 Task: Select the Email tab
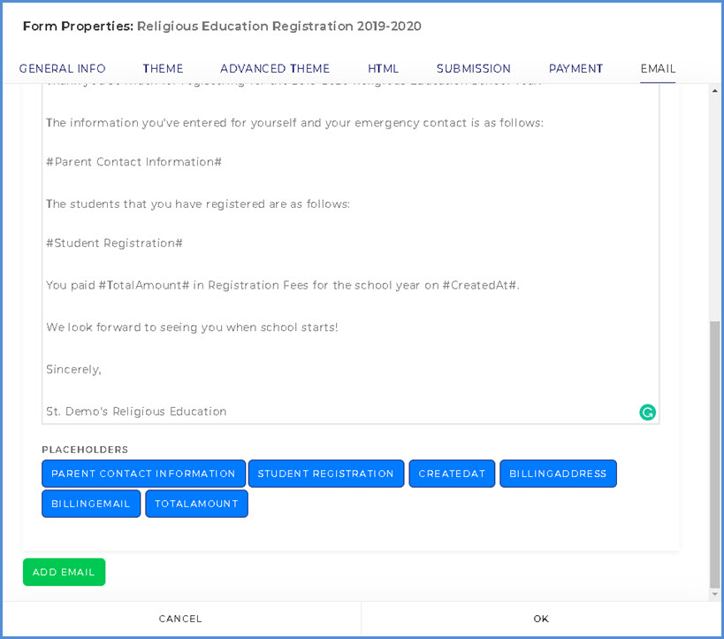(x=659, y=69)
